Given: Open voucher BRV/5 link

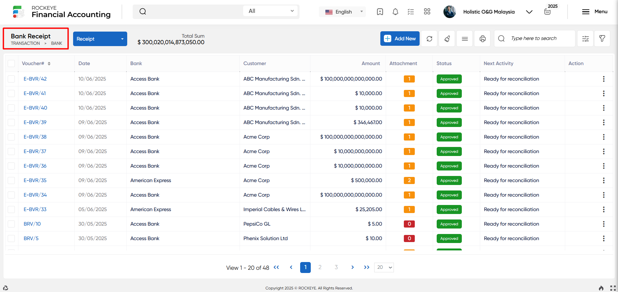Looking at the screenshot, I should (31, 238).
